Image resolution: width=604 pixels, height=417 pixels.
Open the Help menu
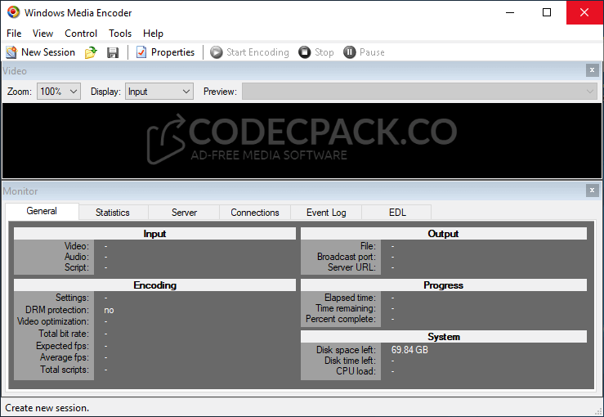pyautogui.click(x=153, y=34)
